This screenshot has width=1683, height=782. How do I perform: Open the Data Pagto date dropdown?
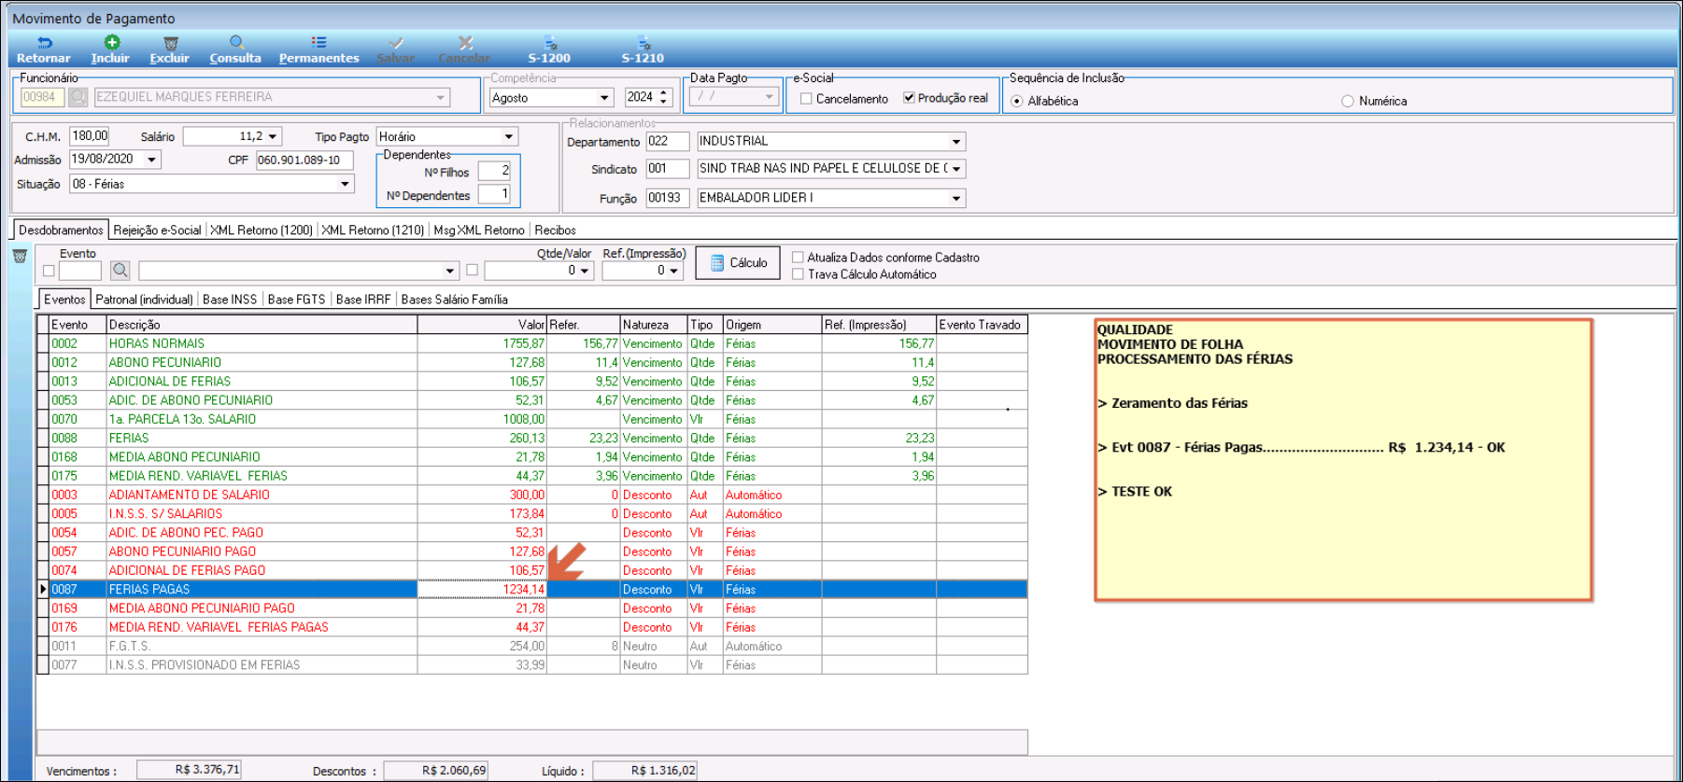point(769,97)
